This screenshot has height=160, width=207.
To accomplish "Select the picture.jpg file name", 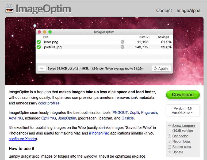I will click(53, 47).
